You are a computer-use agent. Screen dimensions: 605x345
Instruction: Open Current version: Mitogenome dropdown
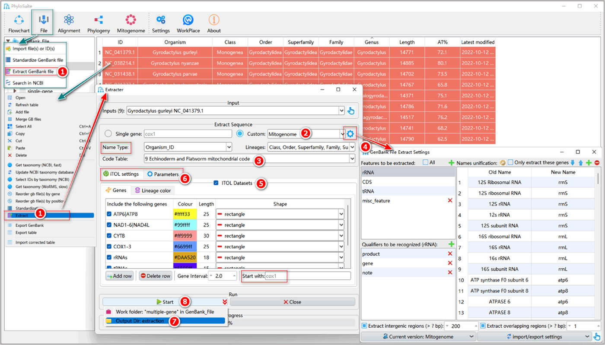[419, 337]
